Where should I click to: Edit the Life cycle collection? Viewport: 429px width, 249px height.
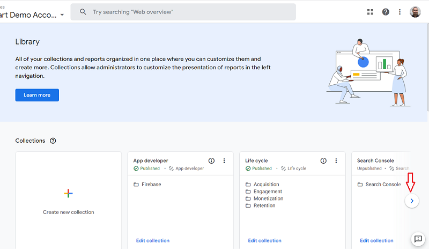tap(264, 240)
